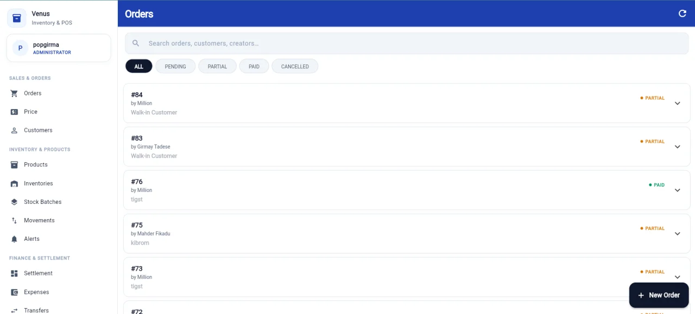Expand order #83 details

tap(677, 146)
